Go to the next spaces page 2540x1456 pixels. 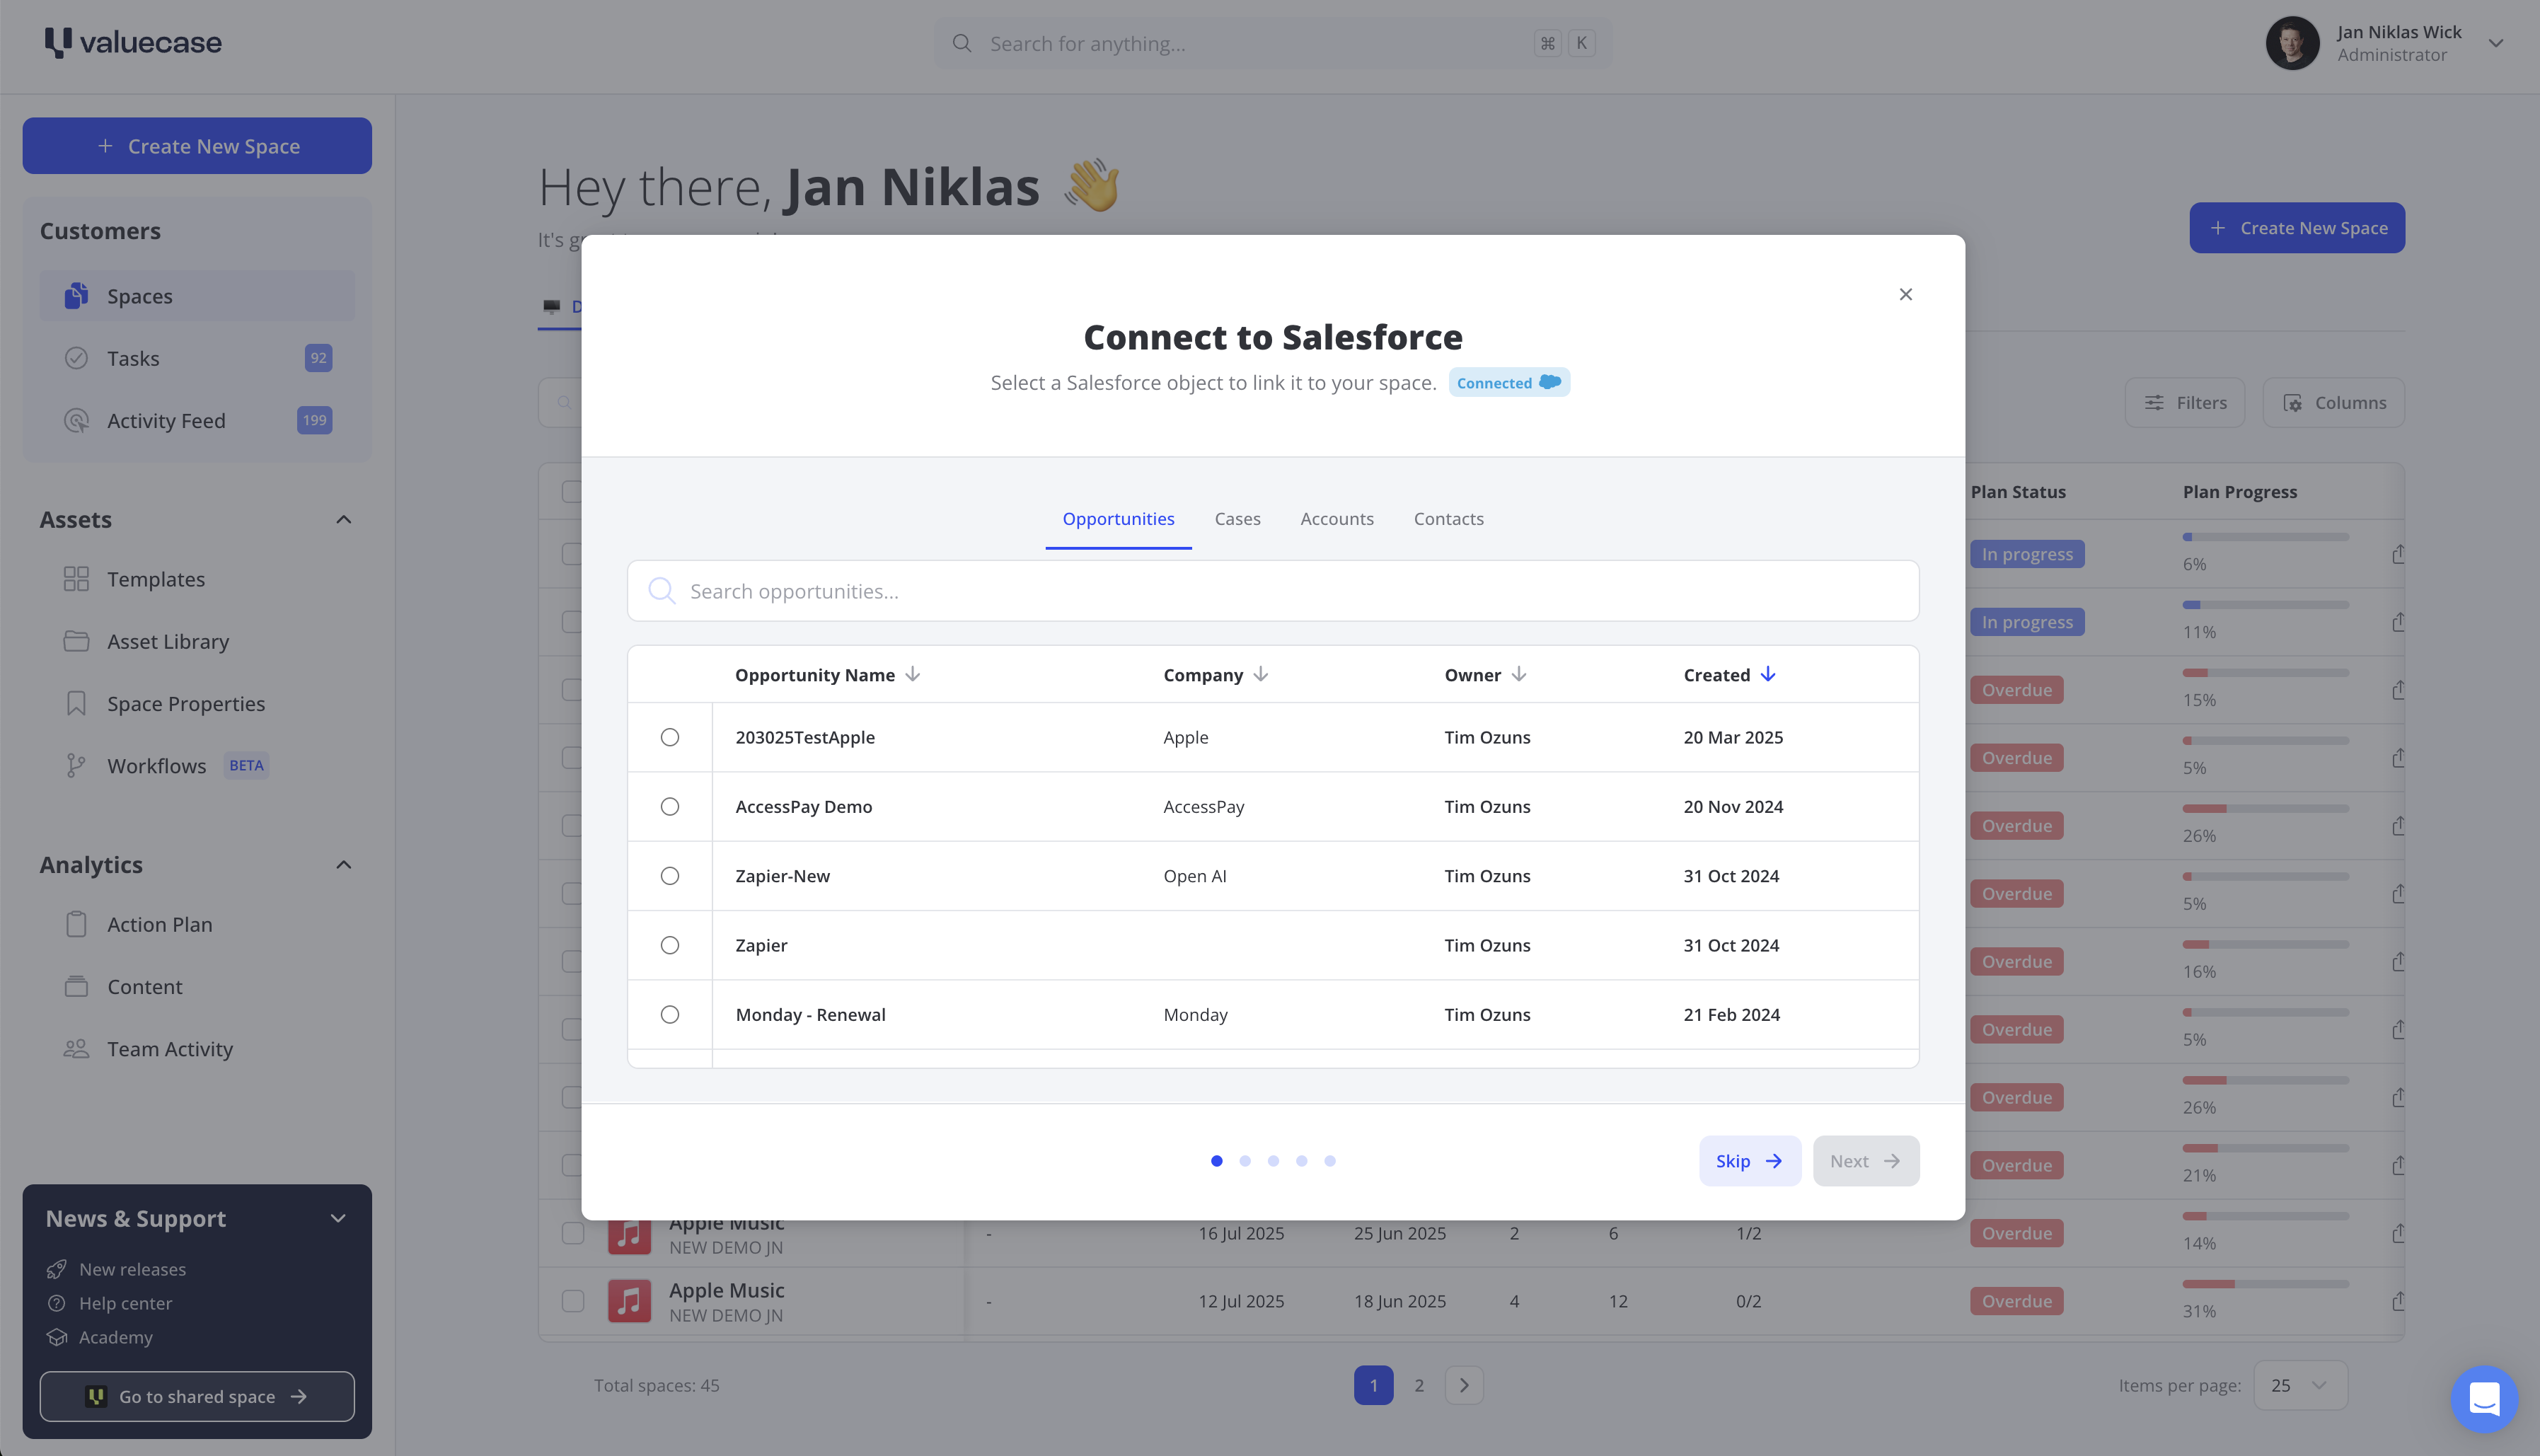(1464, 1385)
